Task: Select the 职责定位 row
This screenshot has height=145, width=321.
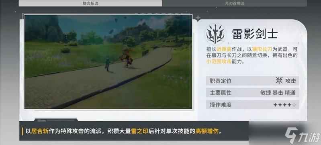Action: click(252, 81)
